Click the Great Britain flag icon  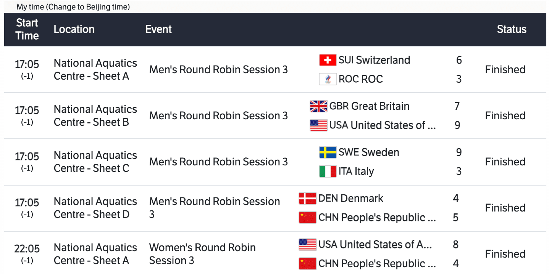(318, 106)
